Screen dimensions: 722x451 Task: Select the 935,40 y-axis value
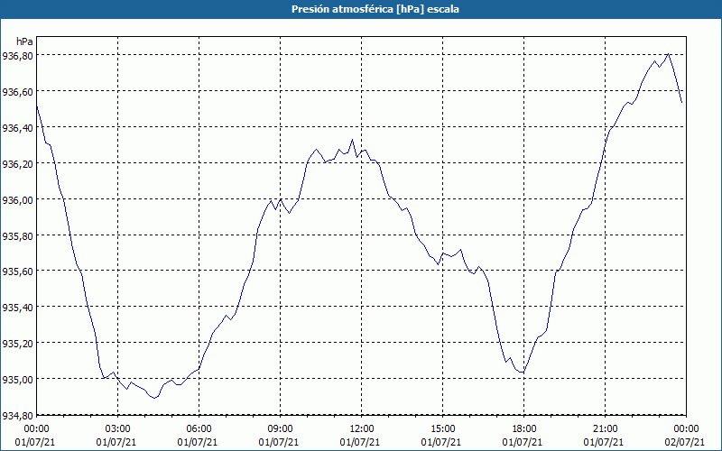point(17,308)
